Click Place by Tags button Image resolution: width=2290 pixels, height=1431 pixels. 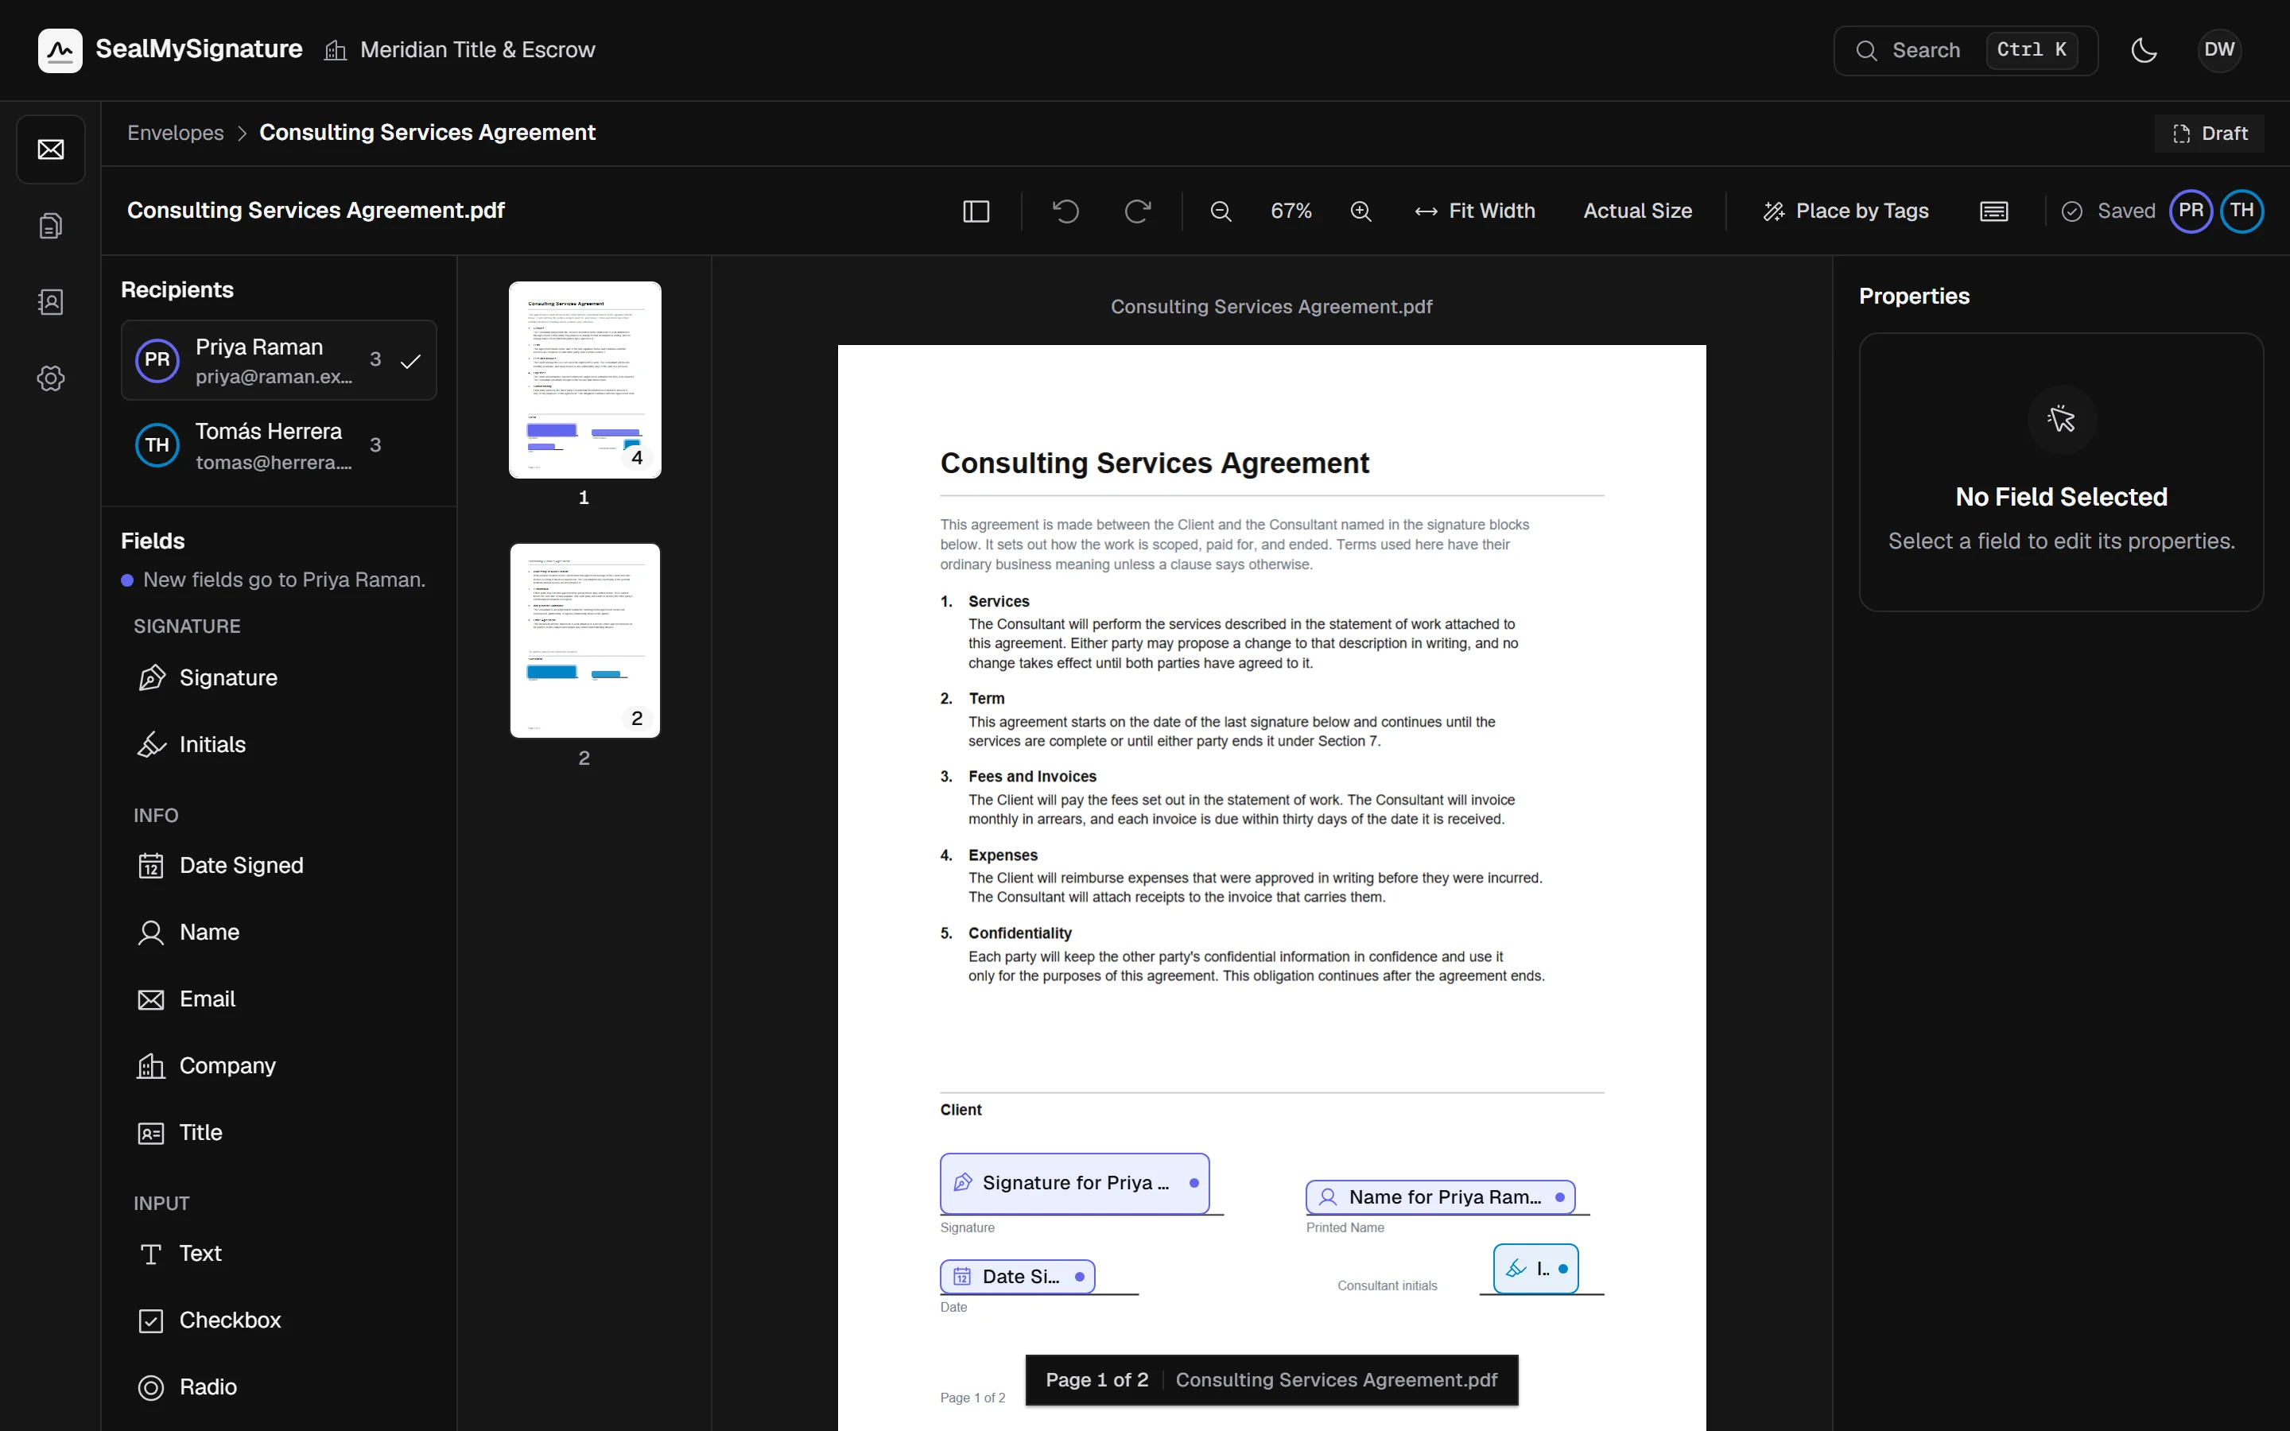coord(1846,211)
